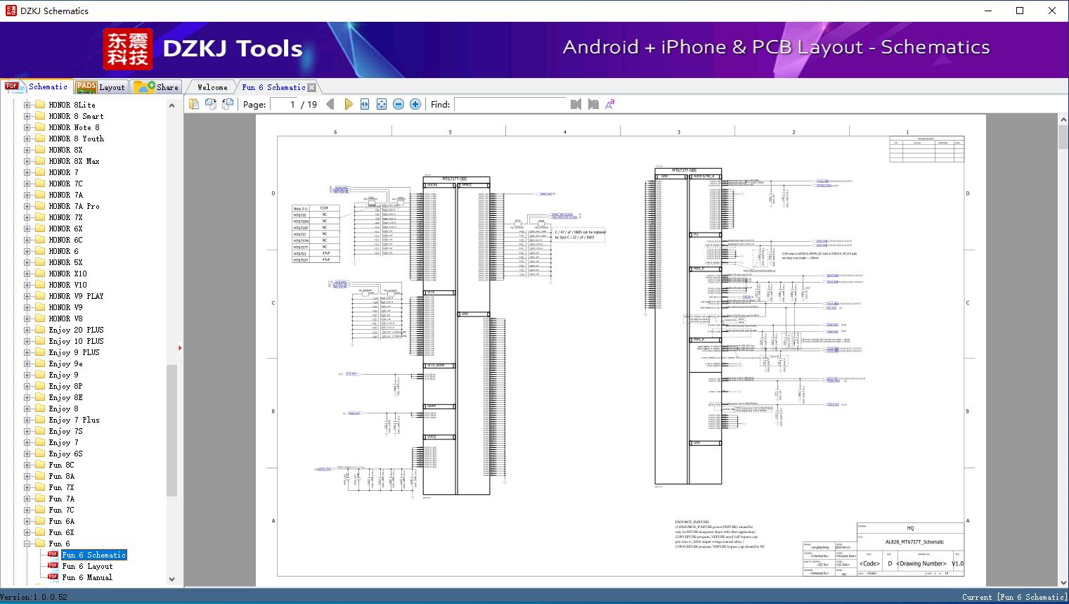Expand the HONOR Note 8 folder
Screen dimensions: 1069x604
pos(27,127)
